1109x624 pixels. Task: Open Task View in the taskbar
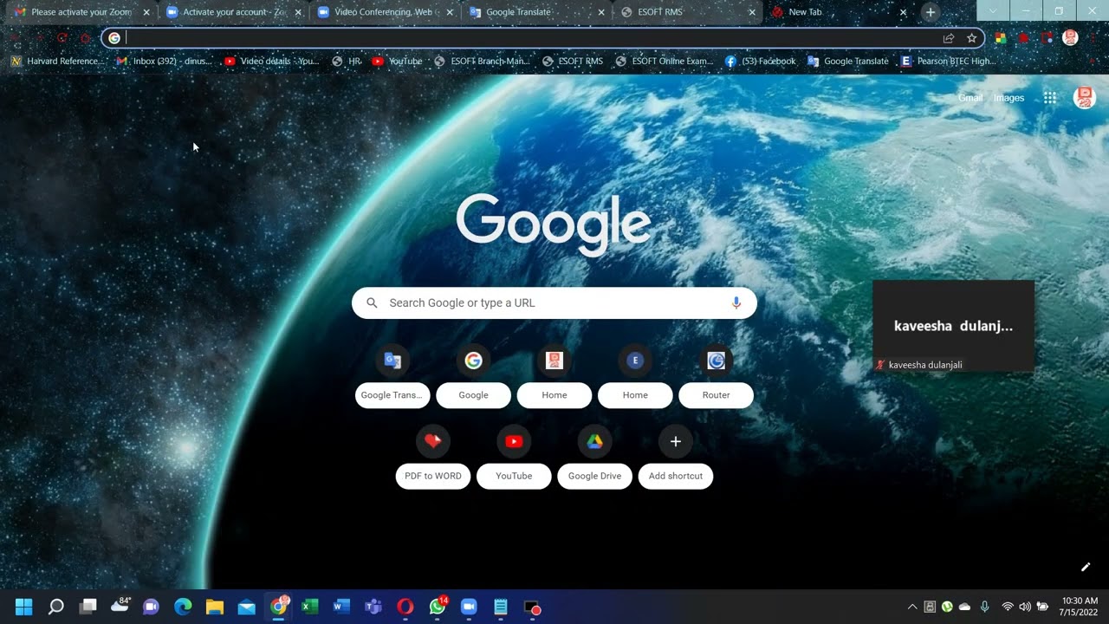pos(88,607)
